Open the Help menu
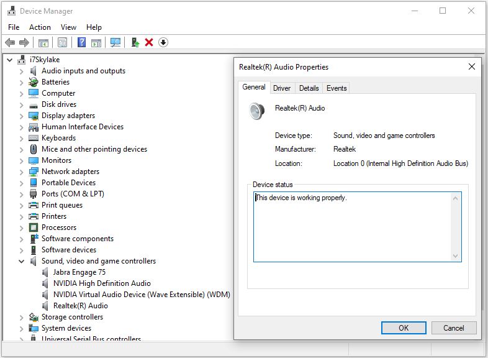This screenshot has width=488, height=358. [x=94, y=27]
